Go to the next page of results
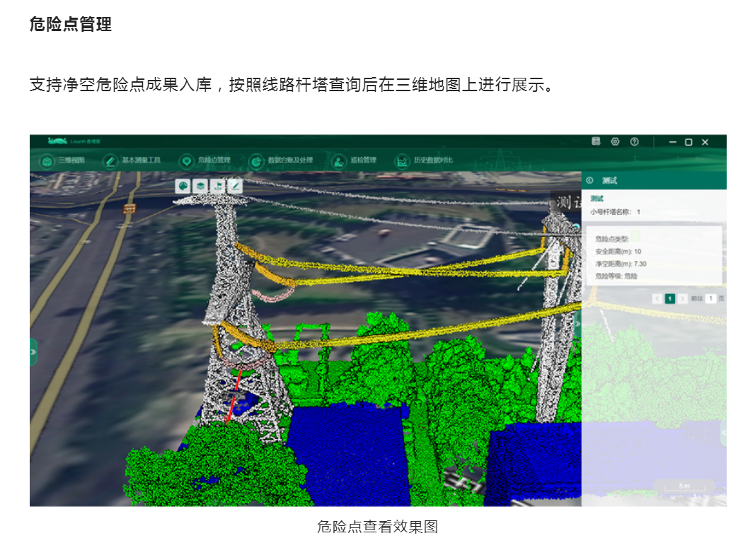Screen dimensions: 738x538 pos(683,299)
